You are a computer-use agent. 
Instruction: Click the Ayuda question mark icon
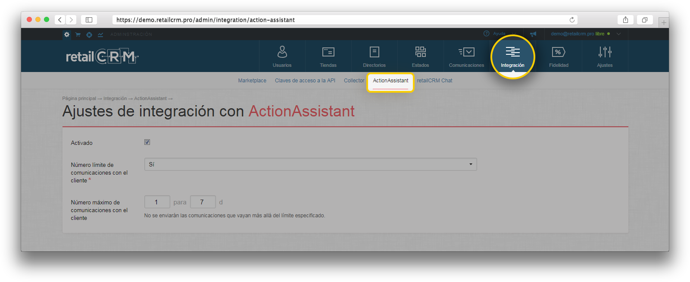click(x=487, y=34)
